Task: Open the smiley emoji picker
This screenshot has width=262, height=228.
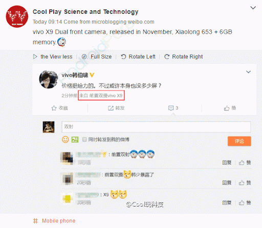Action: (x=65, y=140)
